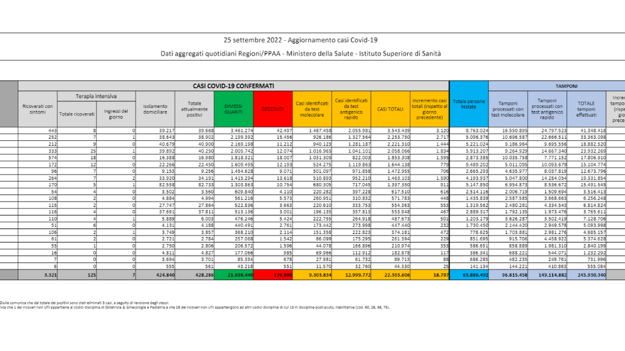
Task: Click the red DECEDUTI header cell
Action: tap(273, 109)
